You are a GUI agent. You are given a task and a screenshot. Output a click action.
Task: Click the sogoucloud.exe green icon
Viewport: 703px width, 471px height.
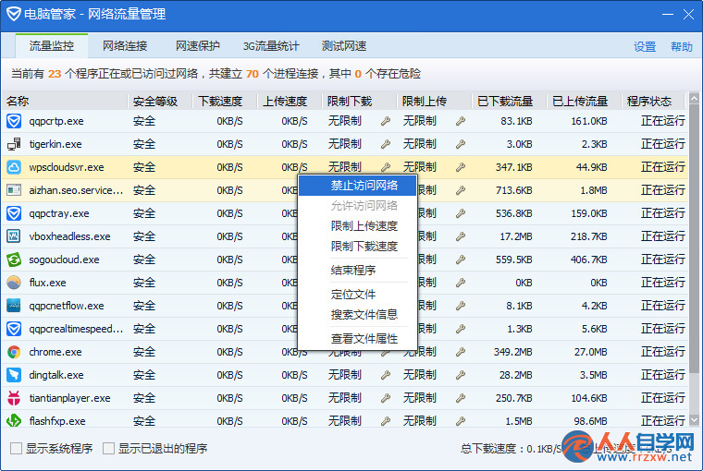pyautogui.click(x=14, y=260)
